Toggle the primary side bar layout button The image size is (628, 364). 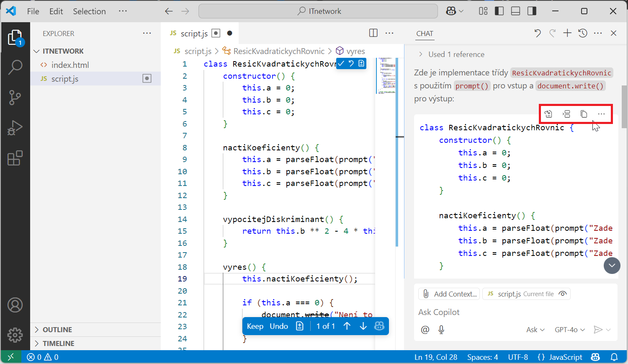pyautogui.click(x=499, y=11)
